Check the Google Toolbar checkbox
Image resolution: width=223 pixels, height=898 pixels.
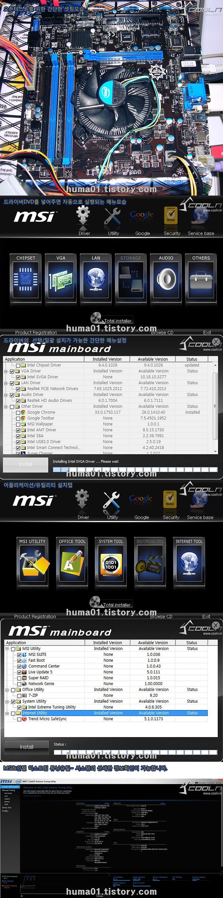click(x=18, y=418)
